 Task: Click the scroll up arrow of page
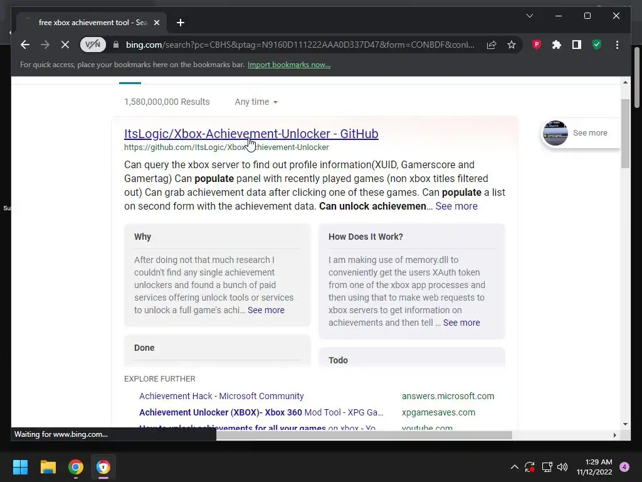point(625,82)
